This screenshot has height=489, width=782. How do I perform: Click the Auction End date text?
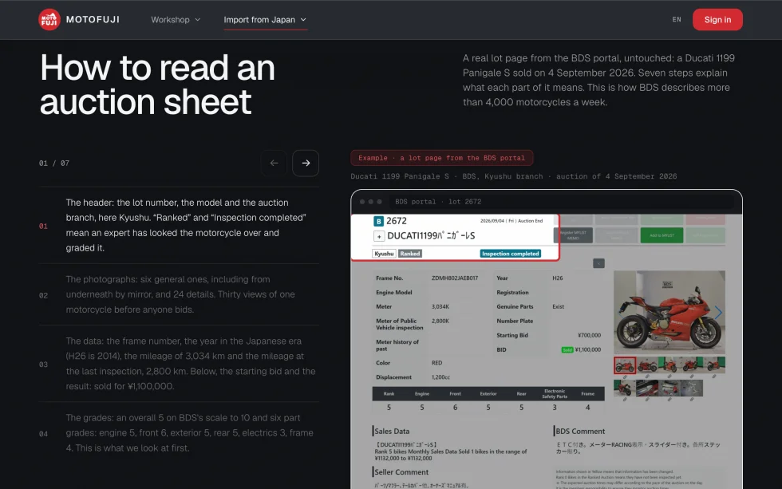click(x=511, y=221)
